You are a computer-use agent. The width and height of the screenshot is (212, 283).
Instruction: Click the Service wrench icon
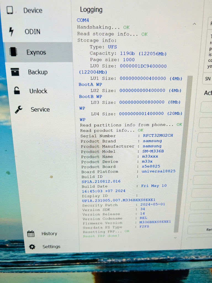coord(18,109)
